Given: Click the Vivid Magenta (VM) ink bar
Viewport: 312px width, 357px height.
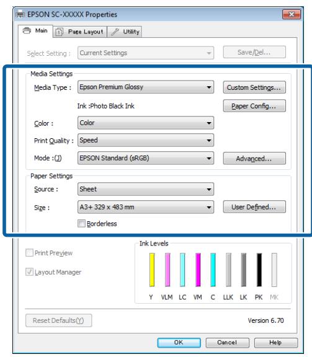Looking at the screenshot, I should pyautogui.click(x=198, y=270).
